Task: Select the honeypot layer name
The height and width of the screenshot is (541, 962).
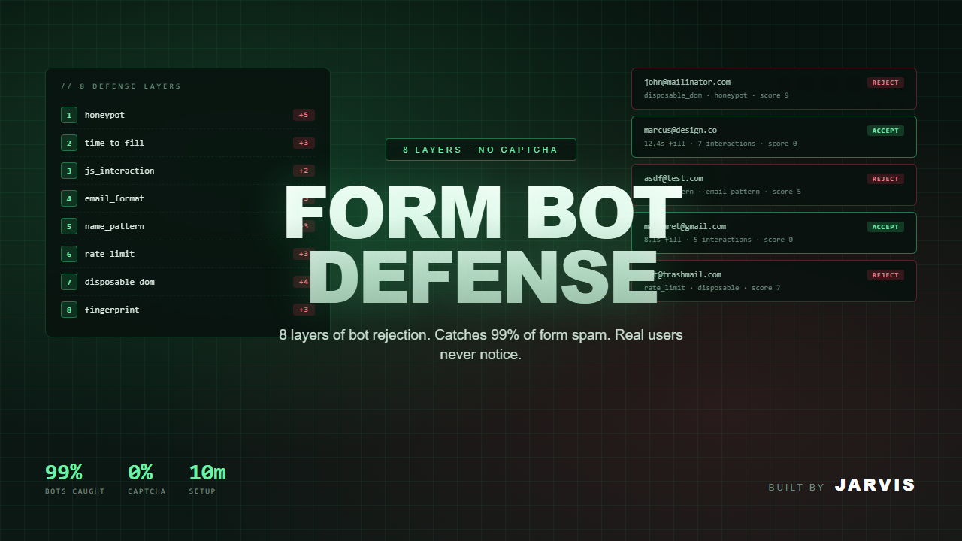Action: coord(104,115)
